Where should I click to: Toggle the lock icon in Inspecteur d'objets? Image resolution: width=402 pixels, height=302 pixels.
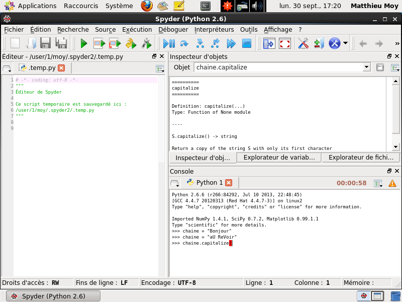[380, 67]
